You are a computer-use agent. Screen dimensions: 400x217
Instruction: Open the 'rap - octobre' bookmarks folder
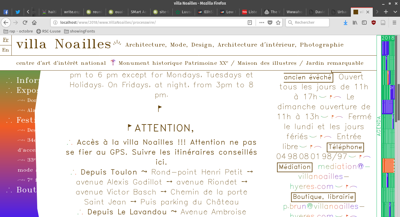pos(18,31)
